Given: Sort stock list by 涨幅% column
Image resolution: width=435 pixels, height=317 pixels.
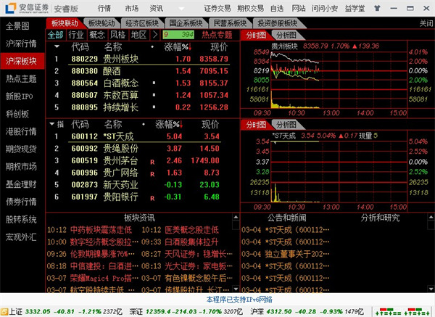Looking at the screenshot, I should [169, 124].
